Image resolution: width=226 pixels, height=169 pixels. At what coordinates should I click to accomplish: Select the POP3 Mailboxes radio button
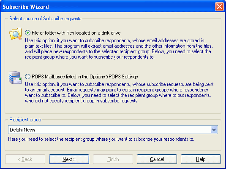pyautogui.click(x=27, y=77)
